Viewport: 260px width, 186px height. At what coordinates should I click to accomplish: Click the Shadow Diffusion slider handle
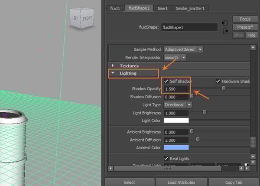pos(192,96)
